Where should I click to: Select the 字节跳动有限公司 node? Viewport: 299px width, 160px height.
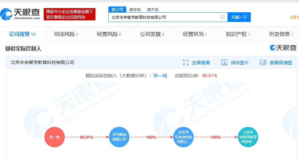click(x=119, y=137)
